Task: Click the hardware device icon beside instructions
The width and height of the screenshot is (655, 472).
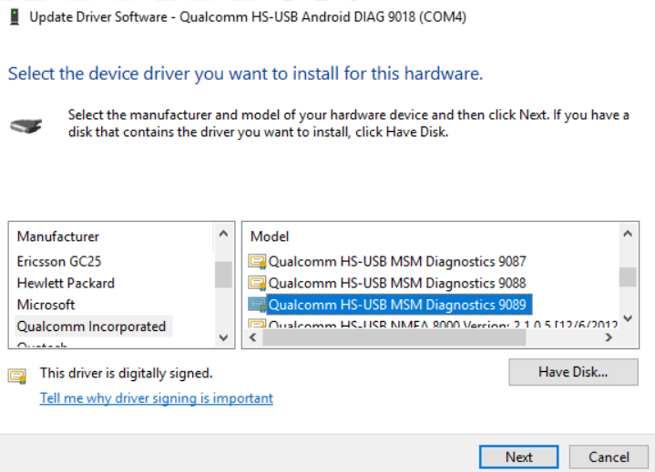Action: [26, 126]
